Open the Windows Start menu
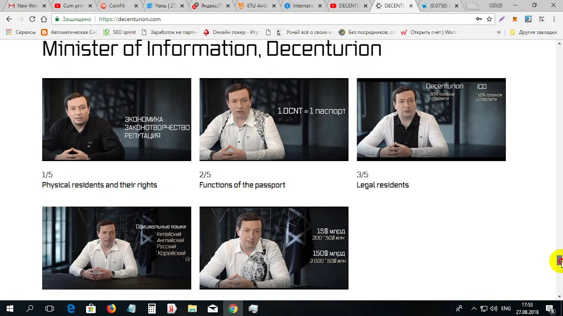The height and width of the screenshot is (316, 563). tap(10, 309)
